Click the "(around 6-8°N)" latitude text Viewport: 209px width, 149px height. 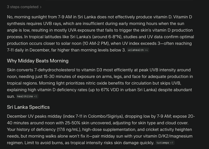[107, 37]
